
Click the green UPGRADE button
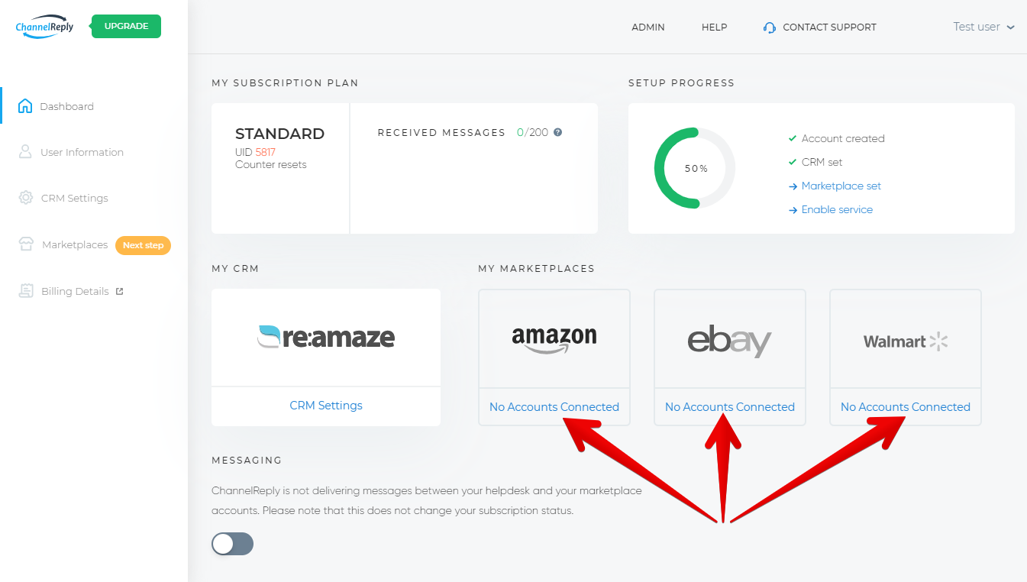pos(126,26)
